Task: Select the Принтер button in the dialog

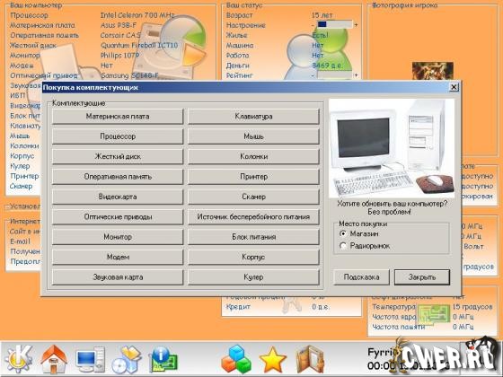Action: pyautogui.click(x=253, y=177)
